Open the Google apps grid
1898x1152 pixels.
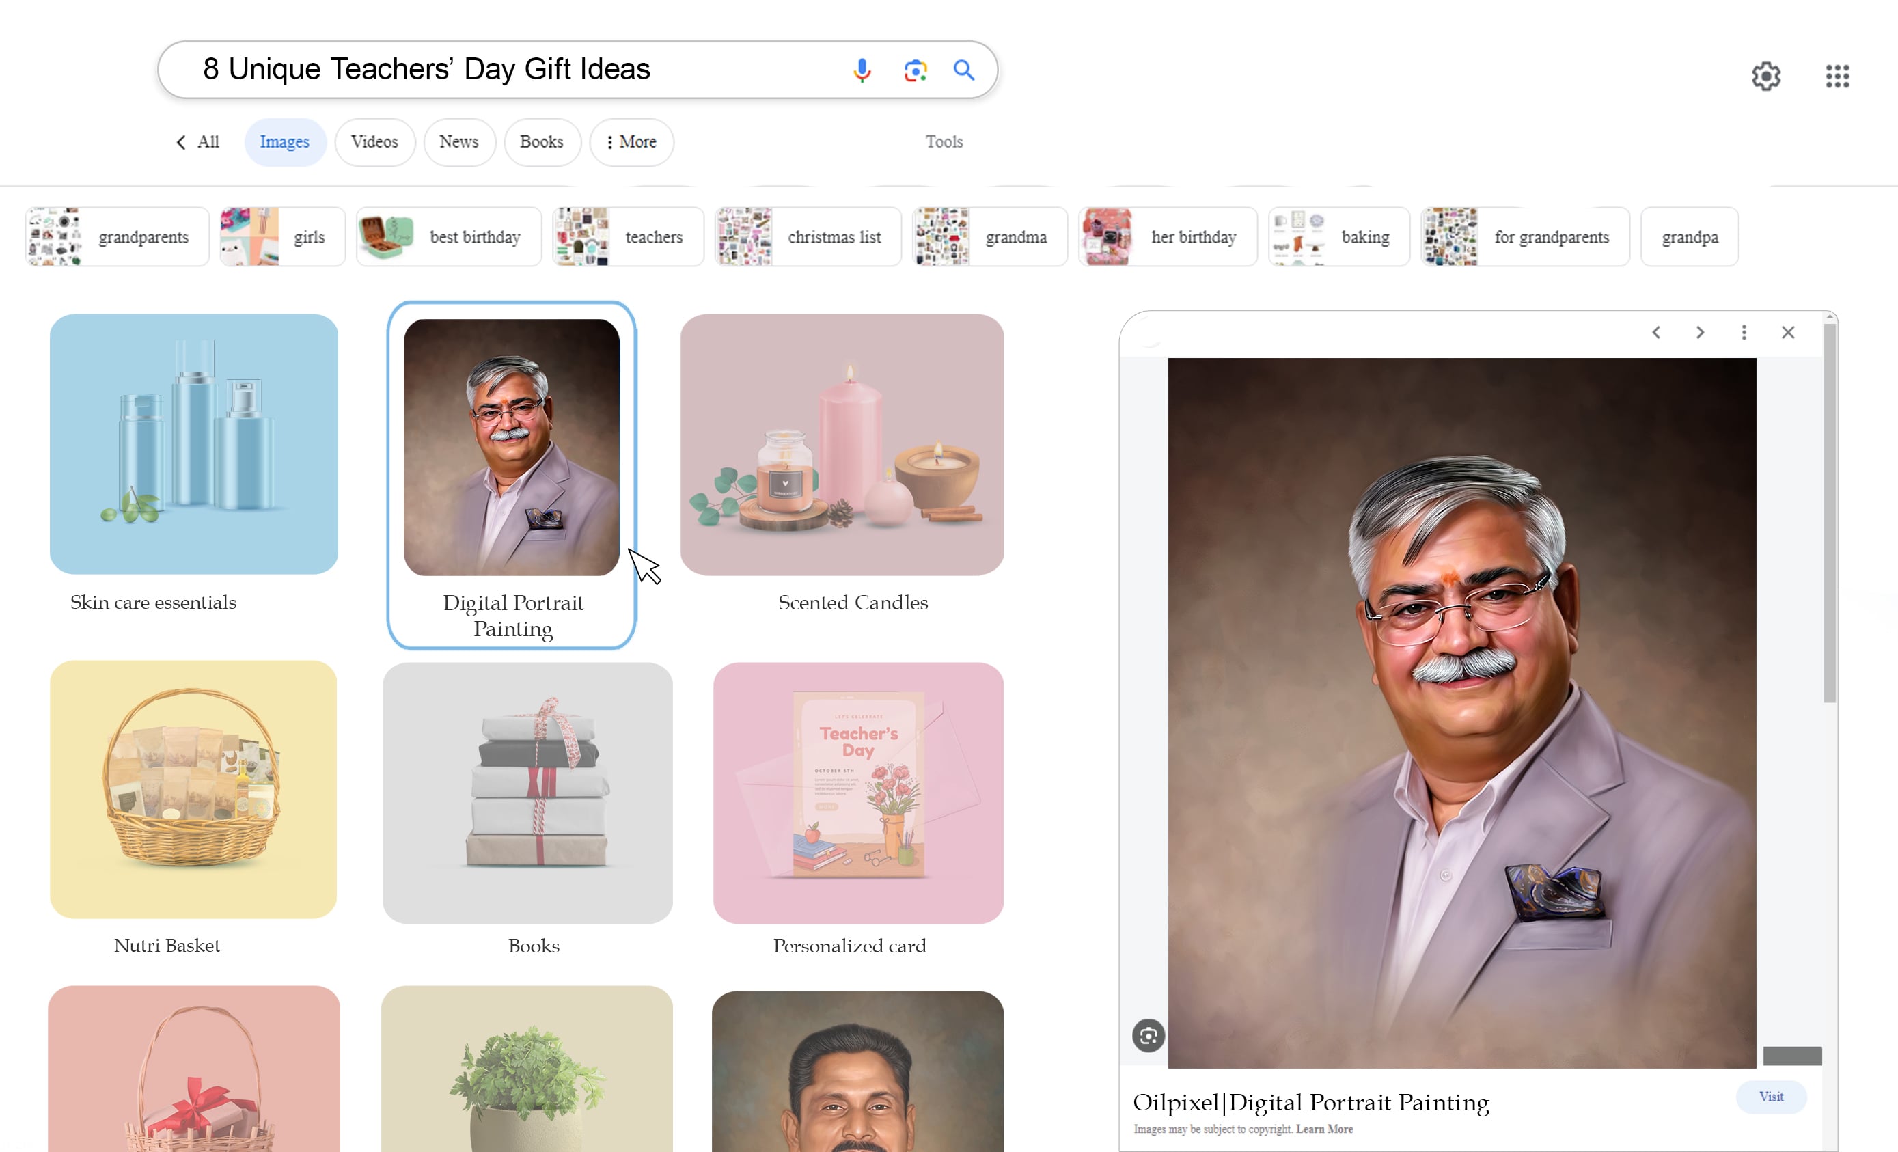(1837, 76)
